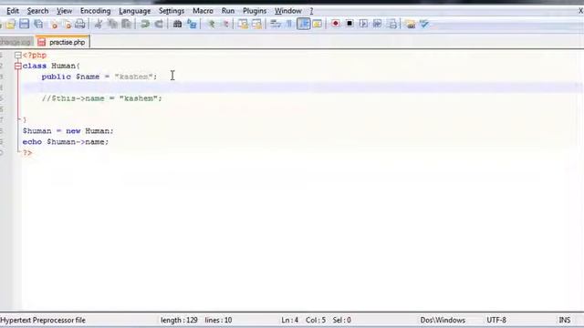Collapse the class Human fold marker
The image size is (584, 328).
point(17,67)
